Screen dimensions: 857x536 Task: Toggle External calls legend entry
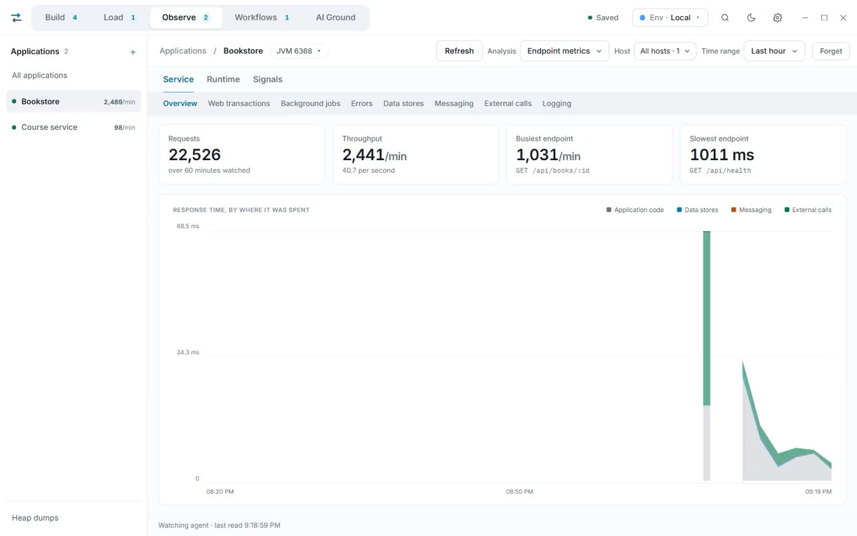tap(808, 210)
